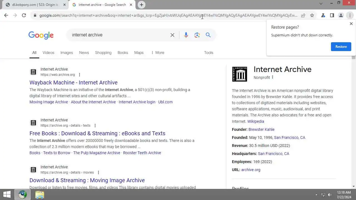This screenshot has height=200, width=356.
Task: Open the browser labs flask icon
Action: [323, 15]
